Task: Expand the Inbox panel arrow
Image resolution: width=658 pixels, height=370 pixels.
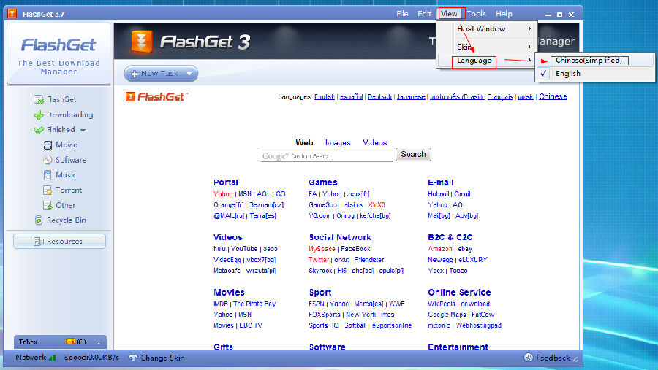Action: [99, 342]
